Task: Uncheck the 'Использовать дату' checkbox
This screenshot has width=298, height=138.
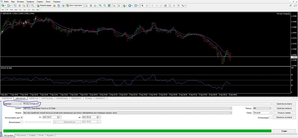Action: (21, 118)
